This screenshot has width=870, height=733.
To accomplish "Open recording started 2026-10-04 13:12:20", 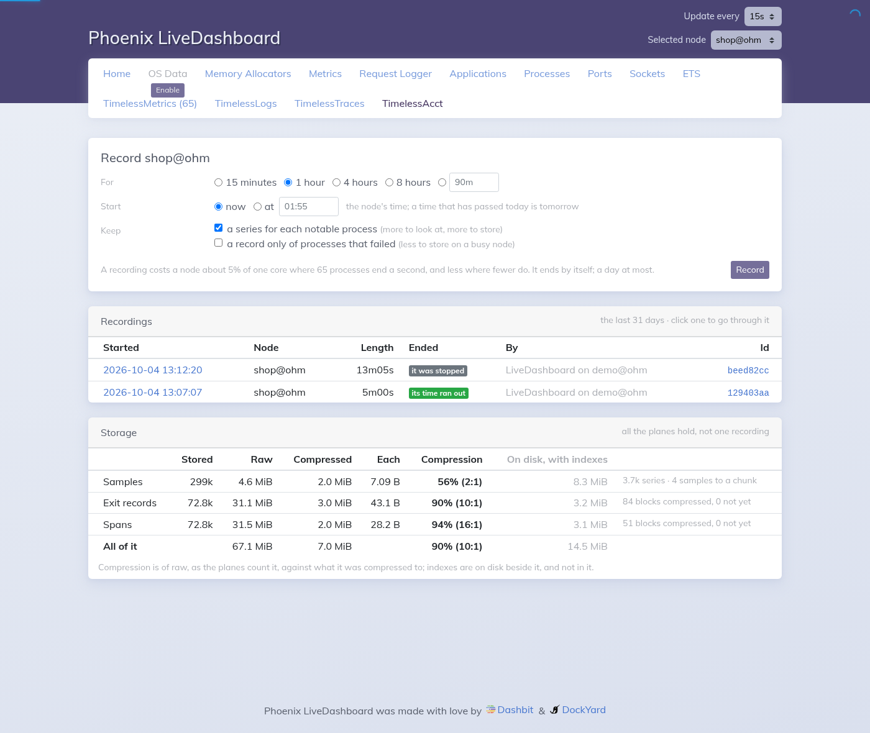I will 153,370.
